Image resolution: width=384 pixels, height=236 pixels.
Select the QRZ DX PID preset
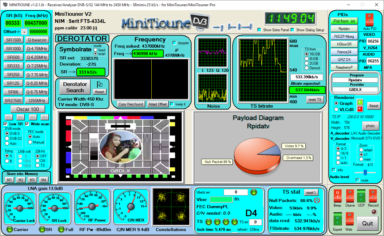(x=344, y=60)
